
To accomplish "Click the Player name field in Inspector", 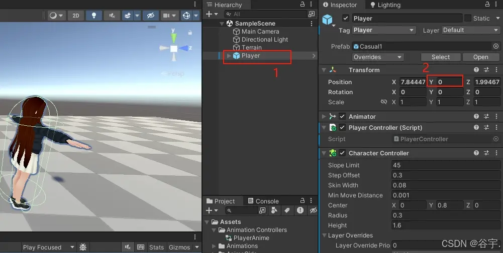I will point(407,18).
